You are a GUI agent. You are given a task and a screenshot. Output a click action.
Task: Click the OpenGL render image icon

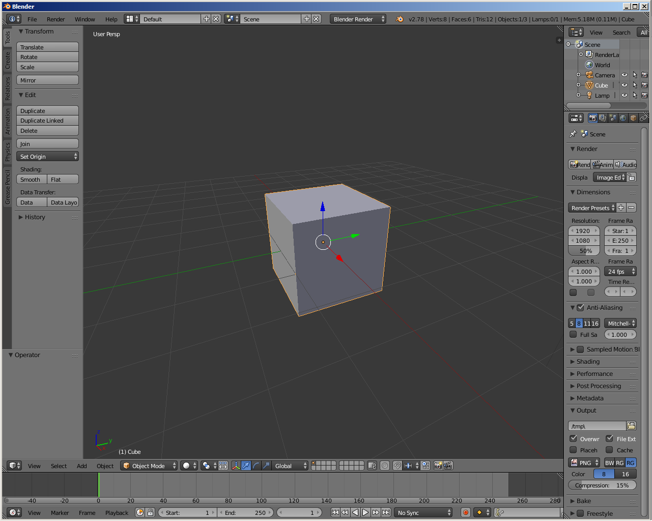pos(438,466)
